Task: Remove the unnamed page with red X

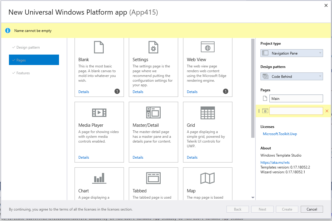Action: click(x=327, y=111)
